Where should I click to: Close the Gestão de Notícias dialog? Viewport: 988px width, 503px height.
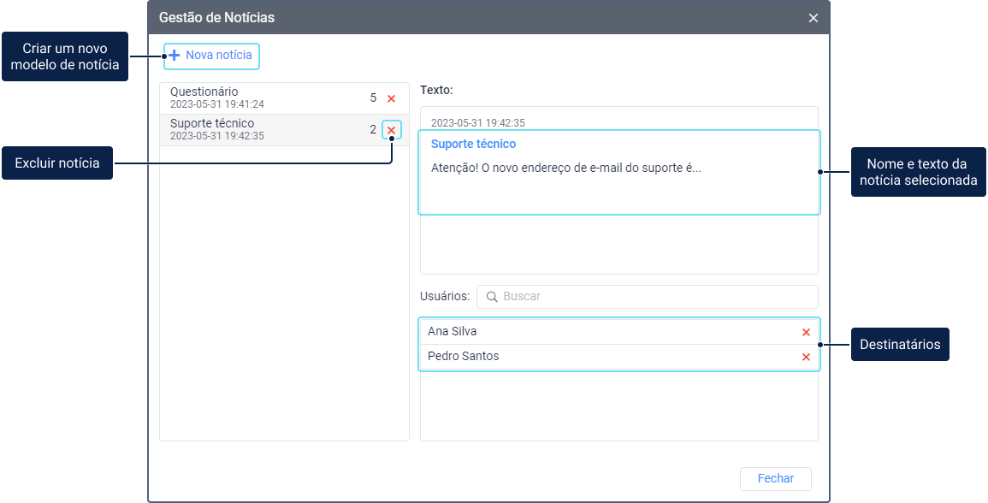pos(813,18)
